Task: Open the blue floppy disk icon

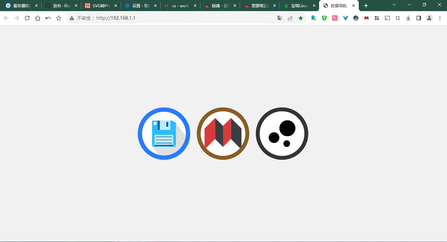Action: (164, 134)
